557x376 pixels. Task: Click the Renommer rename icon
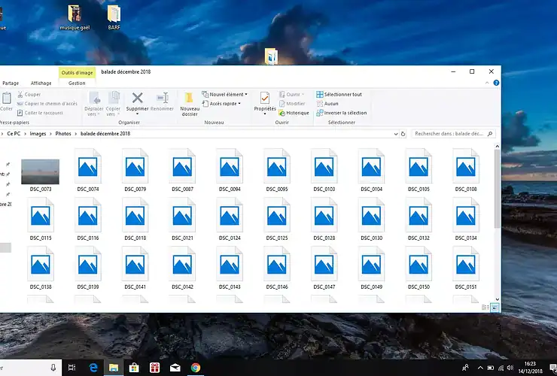coord(163,98)
